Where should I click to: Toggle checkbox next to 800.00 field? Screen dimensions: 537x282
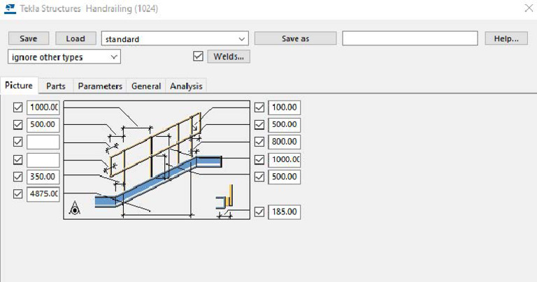coord(259,142)
